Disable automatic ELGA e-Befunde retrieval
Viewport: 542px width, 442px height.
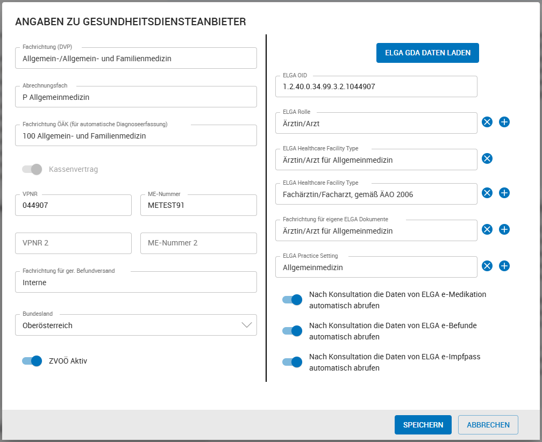tap(292, 330)
